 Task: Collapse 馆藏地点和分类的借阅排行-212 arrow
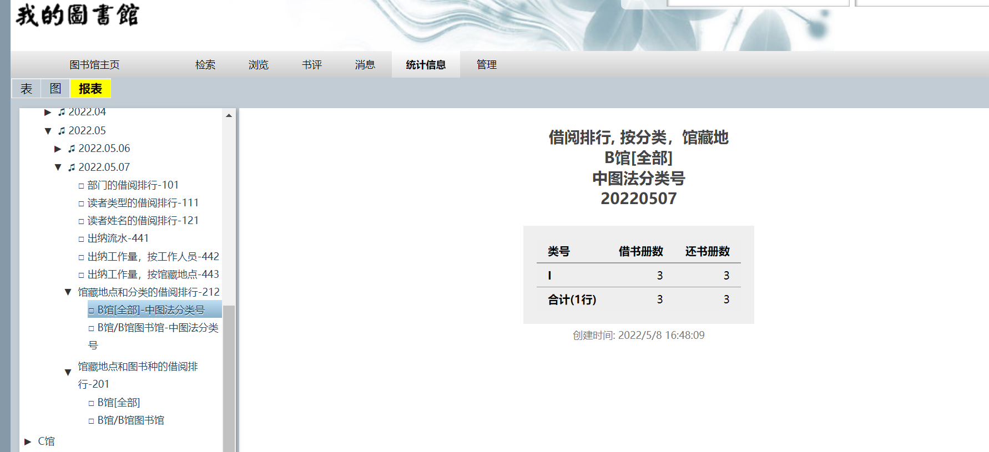68,292
